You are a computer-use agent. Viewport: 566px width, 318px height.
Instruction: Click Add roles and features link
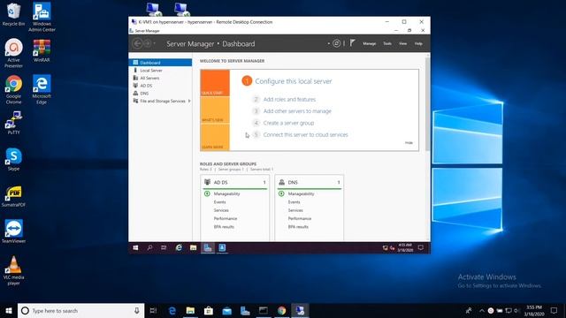click(x=289, y=99)
